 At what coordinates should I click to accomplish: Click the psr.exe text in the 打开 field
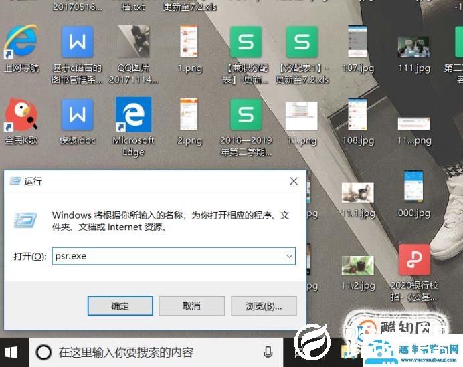[x=70, y=256]
